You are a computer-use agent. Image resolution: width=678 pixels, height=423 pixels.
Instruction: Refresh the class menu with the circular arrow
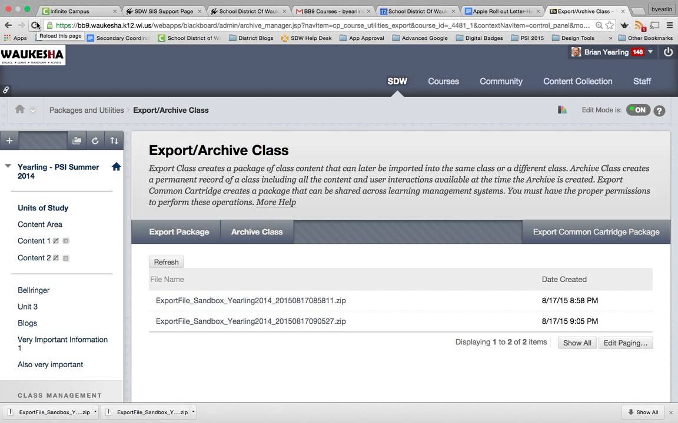(95, 140)
